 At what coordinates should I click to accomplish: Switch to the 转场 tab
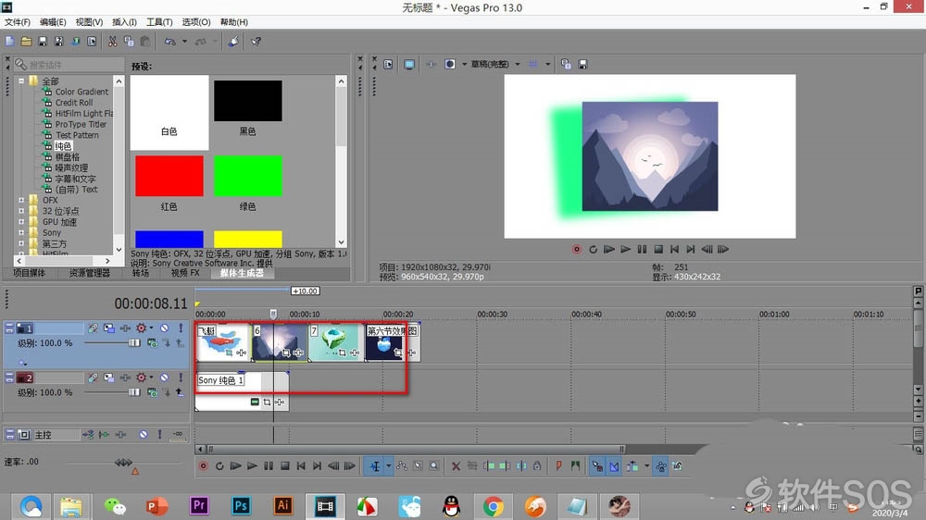[141, 273]
